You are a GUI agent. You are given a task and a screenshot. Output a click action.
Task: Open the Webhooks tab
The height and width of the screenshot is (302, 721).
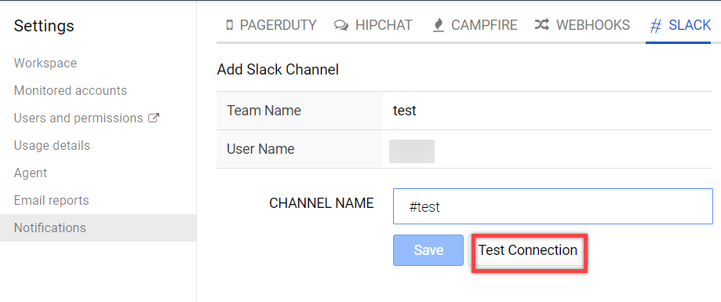(x=582, y=25)
